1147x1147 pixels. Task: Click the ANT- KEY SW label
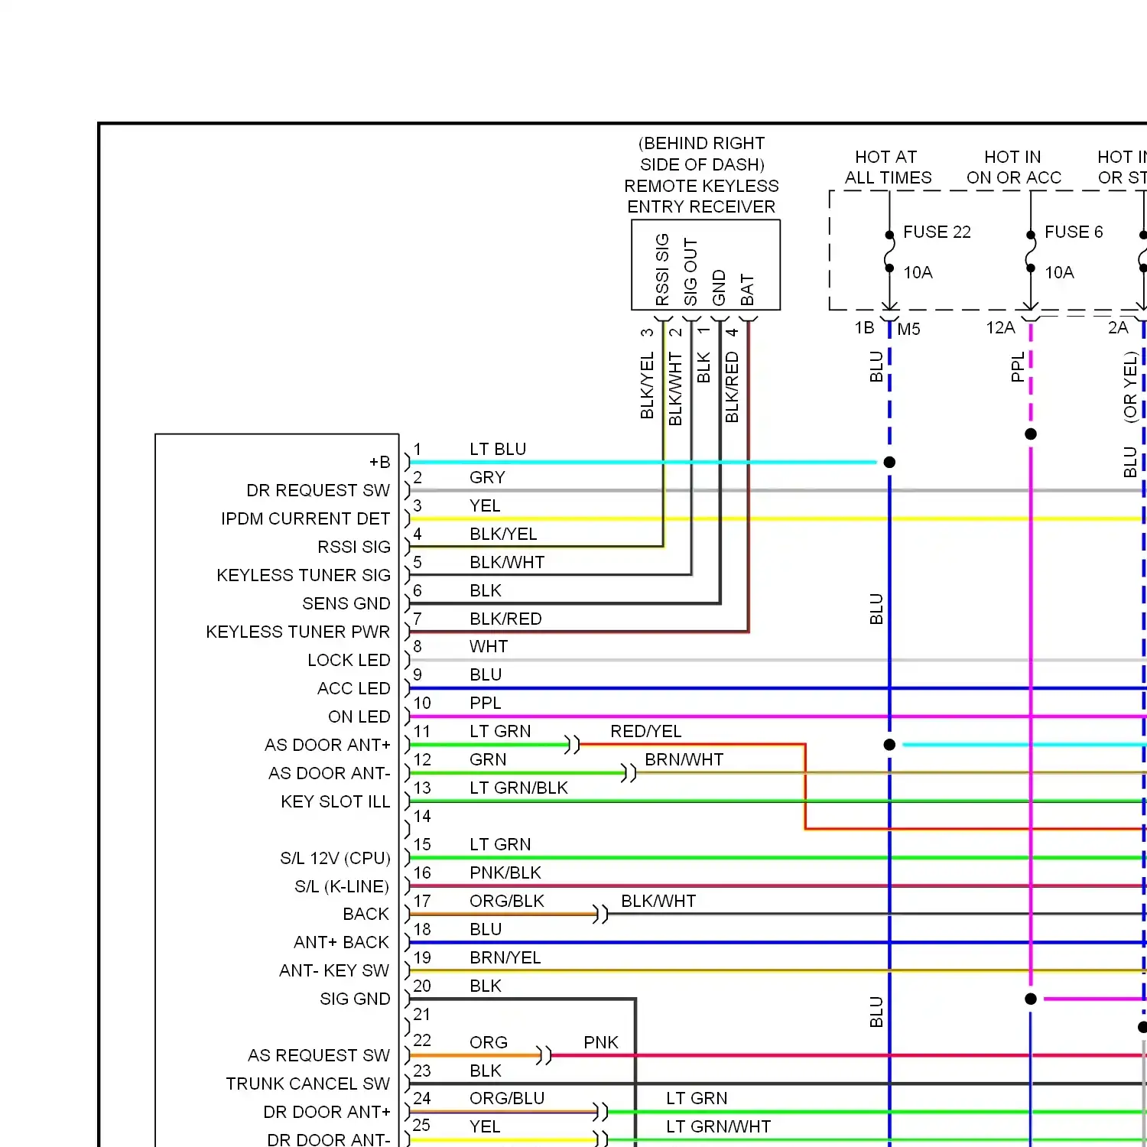click(334, 970)
